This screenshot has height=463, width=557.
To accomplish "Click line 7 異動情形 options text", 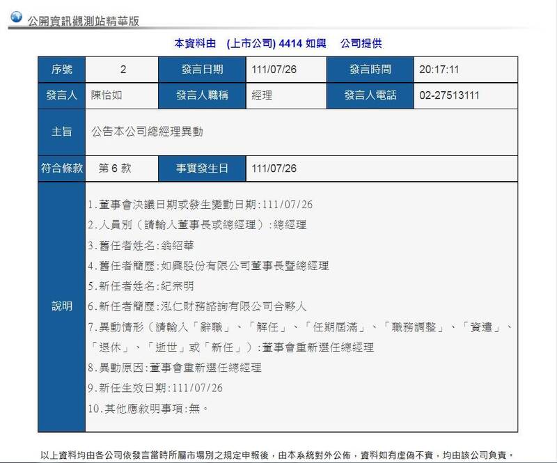I will click(x=300, y=327).
